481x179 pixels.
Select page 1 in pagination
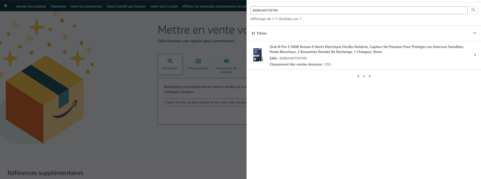coord(364,76)
